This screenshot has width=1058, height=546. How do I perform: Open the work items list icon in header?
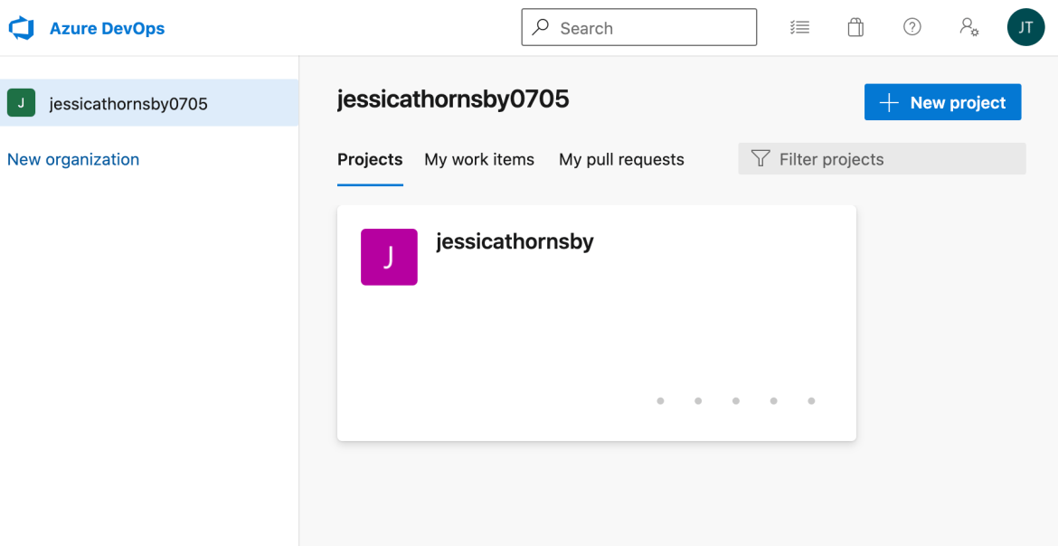(799, 28)
